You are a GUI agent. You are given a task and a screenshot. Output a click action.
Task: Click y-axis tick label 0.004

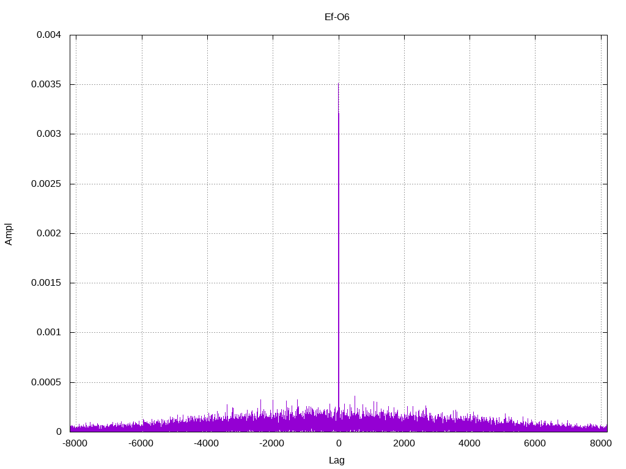pos(49,35)
